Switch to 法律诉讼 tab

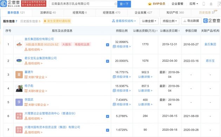point(48,13)
